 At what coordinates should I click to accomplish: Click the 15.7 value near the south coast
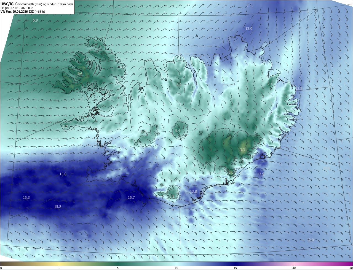(x=131, y=197)
